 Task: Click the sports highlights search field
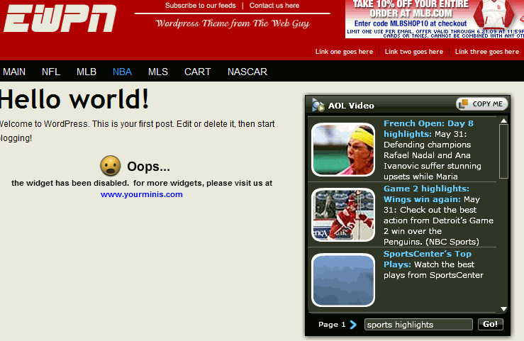pos(418,324)
